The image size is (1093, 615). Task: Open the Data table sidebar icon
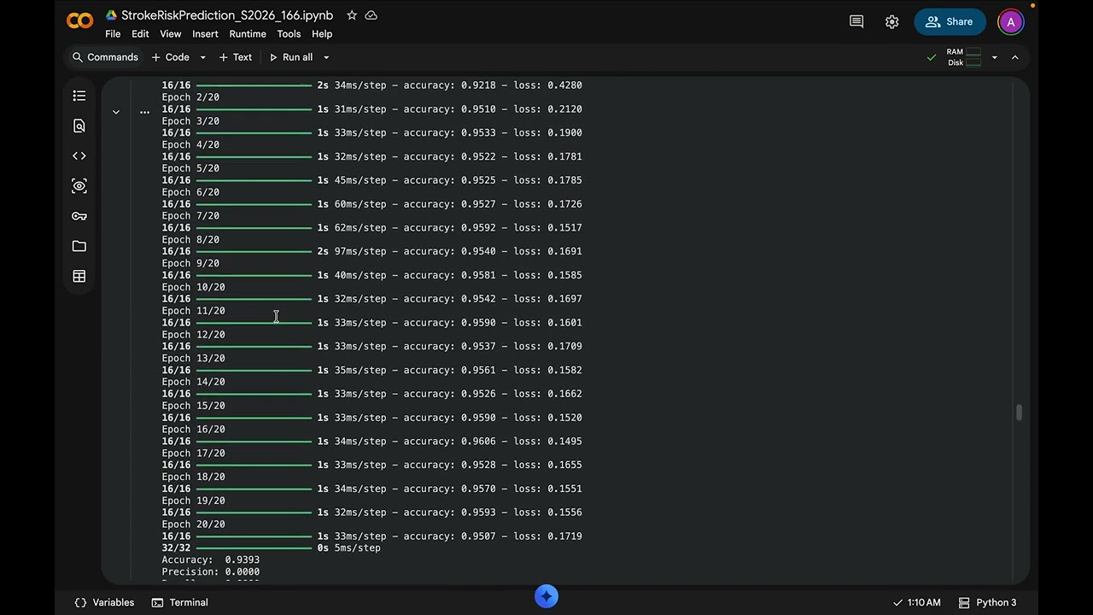79,276
